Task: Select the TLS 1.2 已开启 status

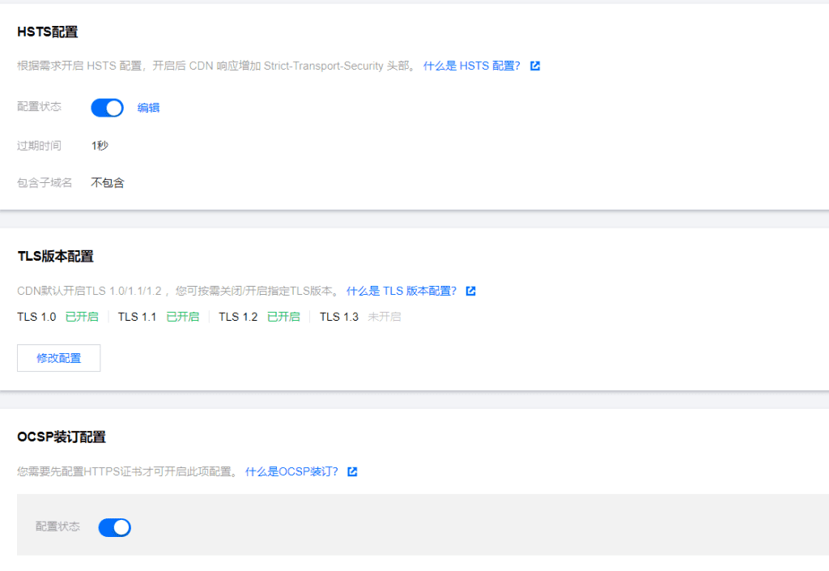Action: [x=283, y=317]
